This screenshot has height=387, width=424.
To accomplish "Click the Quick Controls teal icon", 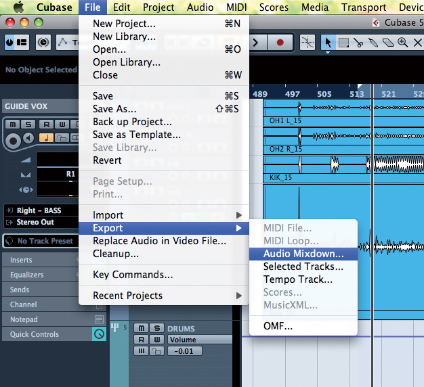I will tap(99, 334).
